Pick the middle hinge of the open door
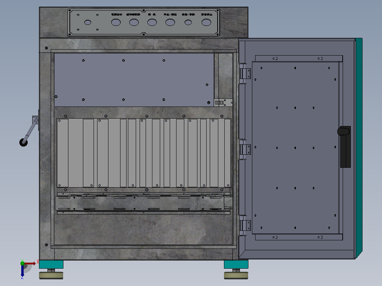 [x=245, y=149]
